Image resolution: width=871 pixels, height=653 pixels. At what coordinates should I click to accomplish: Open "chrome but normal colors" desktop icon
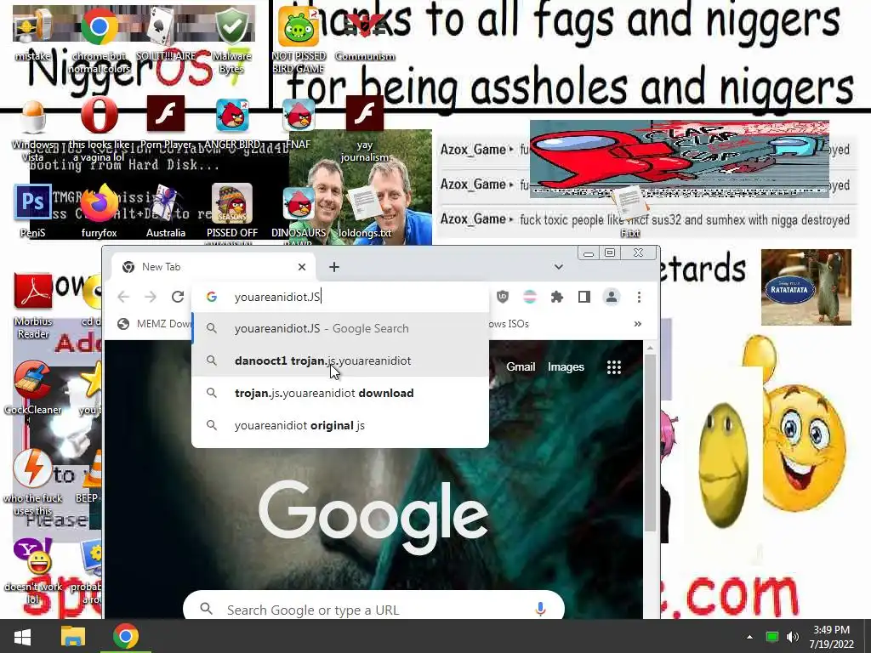click(x=99, y=41)
